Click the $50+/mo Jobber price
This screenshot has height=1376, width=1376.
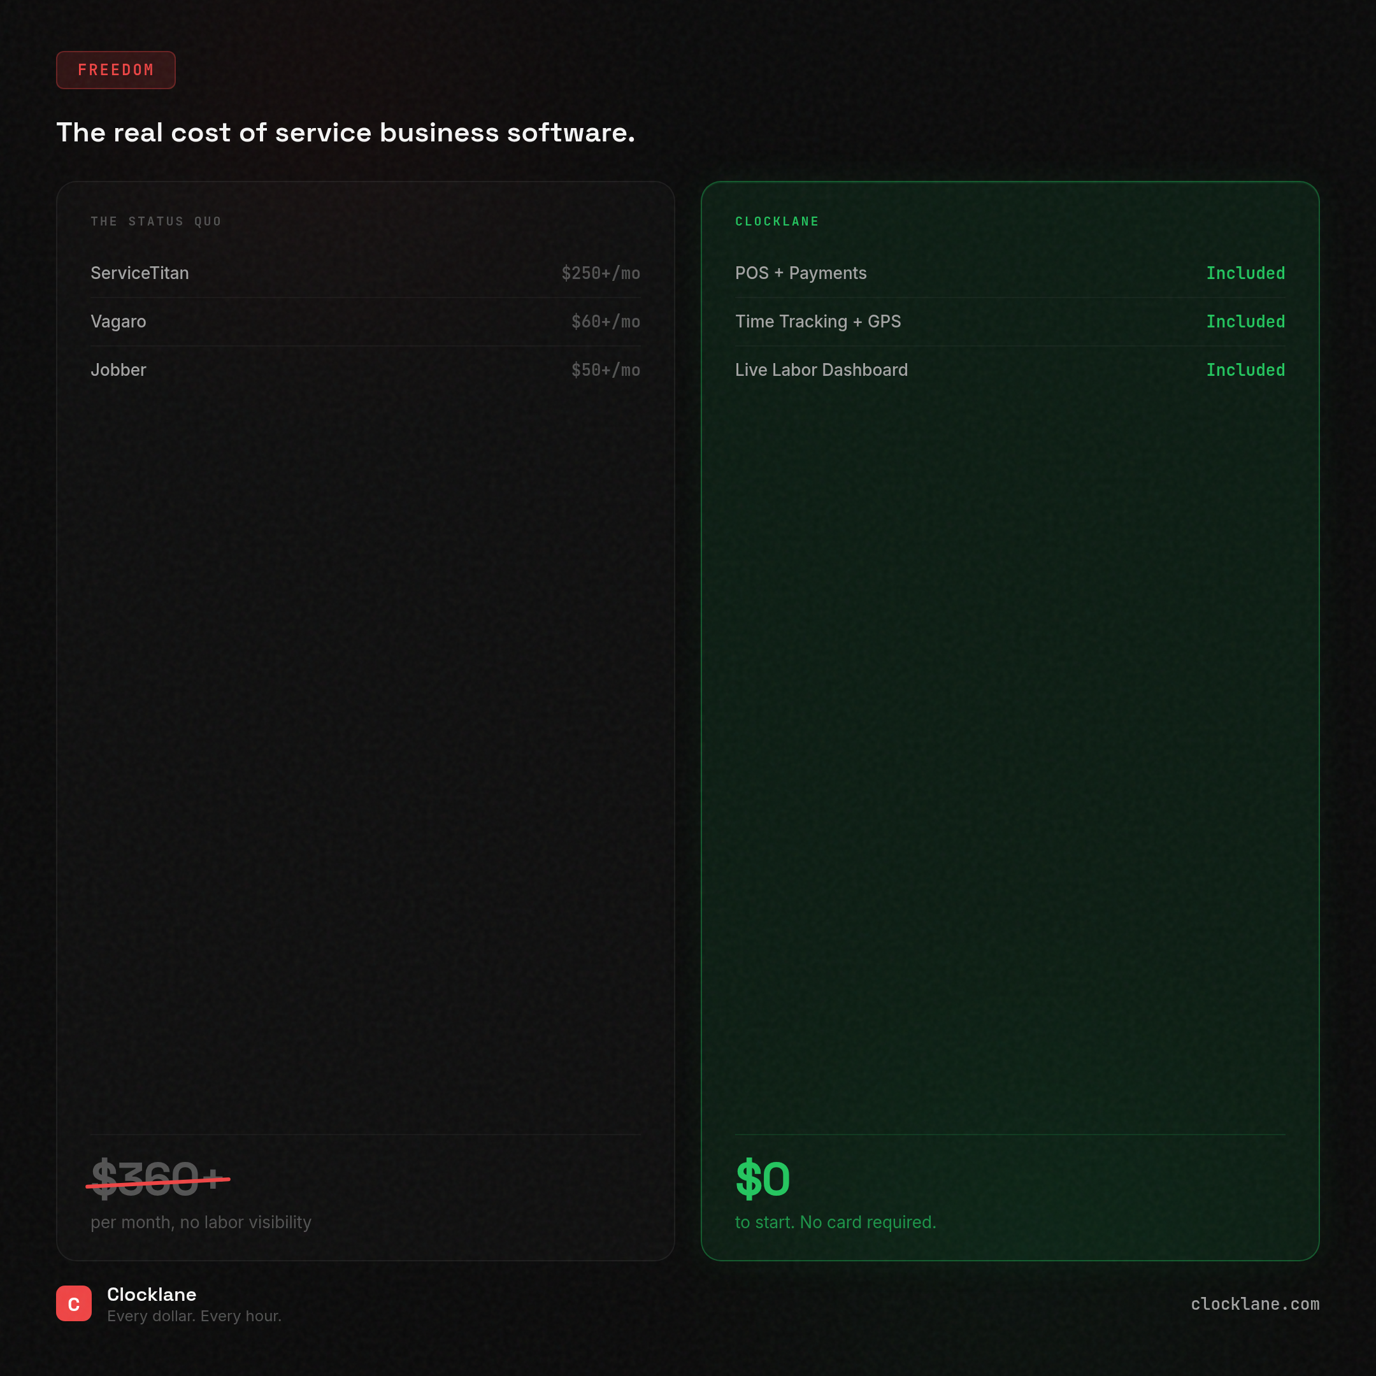605,369
